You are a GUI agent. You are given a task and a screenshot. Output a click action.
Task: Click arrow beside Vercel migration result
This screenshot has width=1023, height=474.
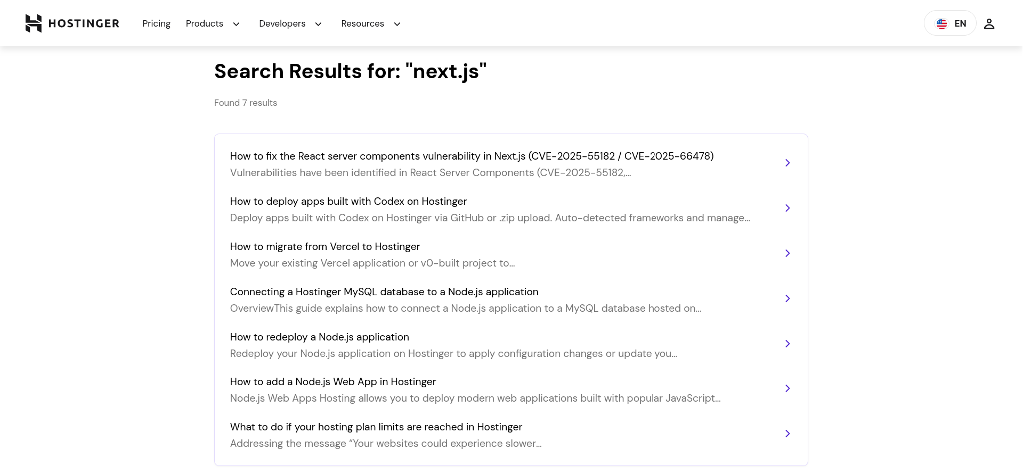point(787,253)
